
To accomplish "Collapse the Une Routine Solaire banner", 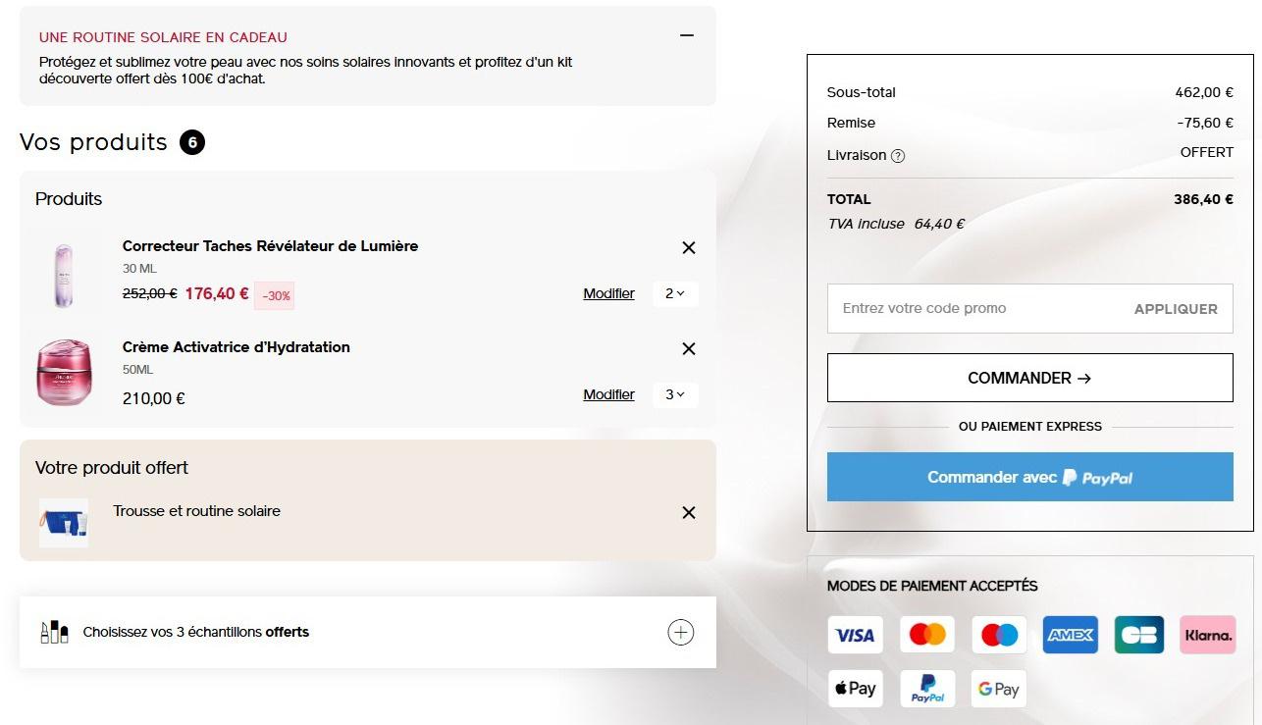I will coord(687,35).
